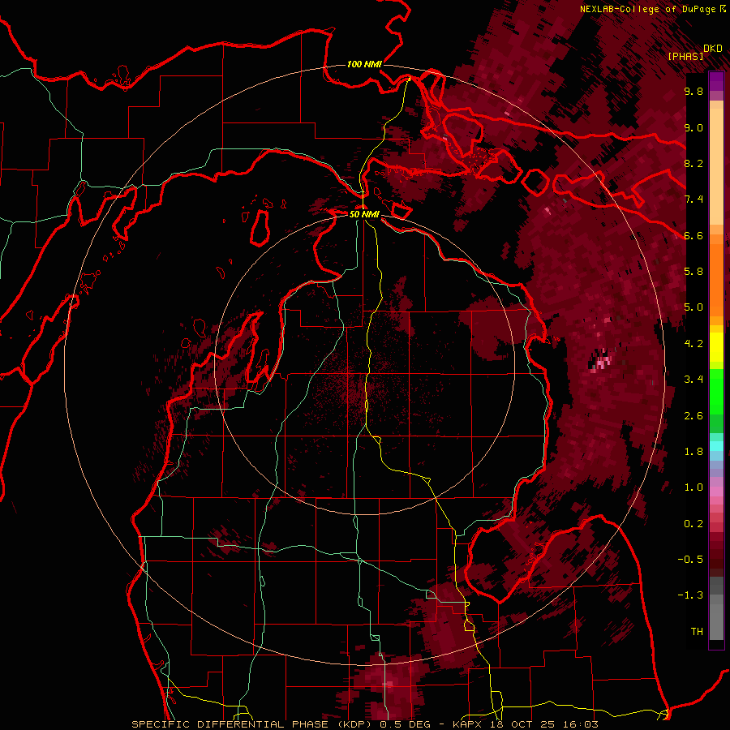The height and width of the screenshot is (730, 730).
Task: Select the -1.3 scale value
Action: click(x=690, y=595)
